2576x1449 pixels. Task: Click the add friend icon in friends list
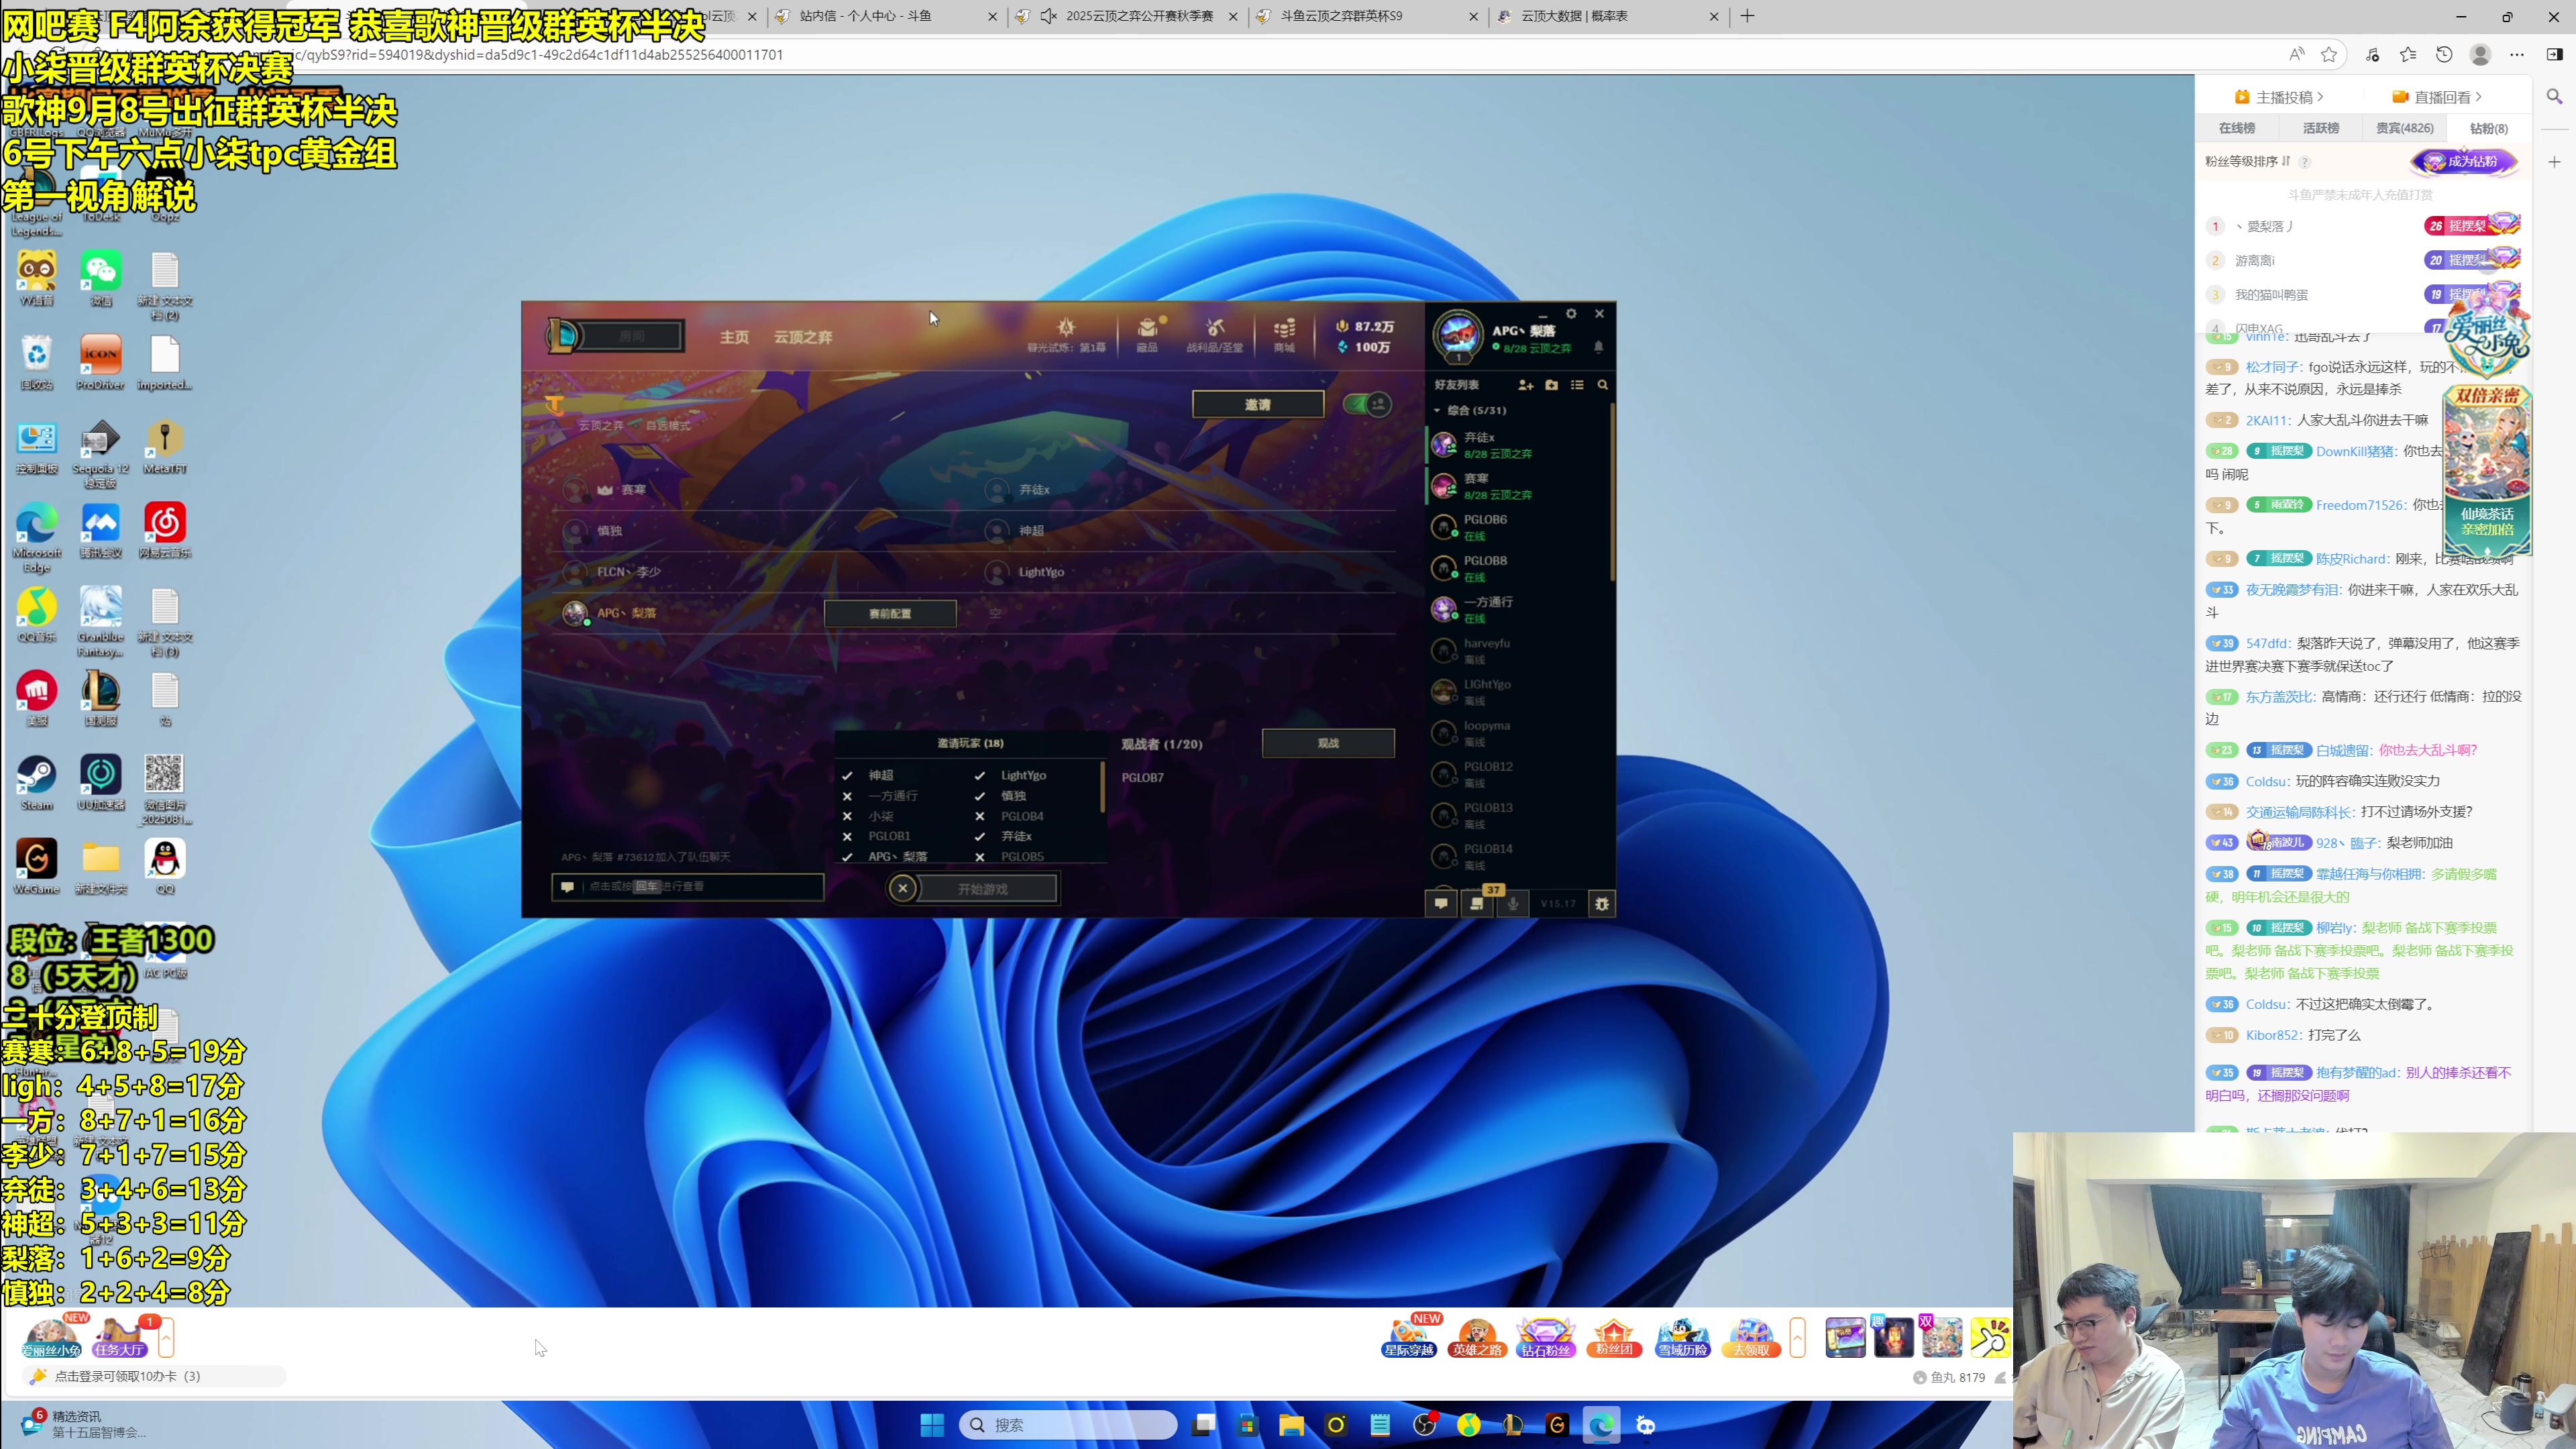[x=1525, y=385]
